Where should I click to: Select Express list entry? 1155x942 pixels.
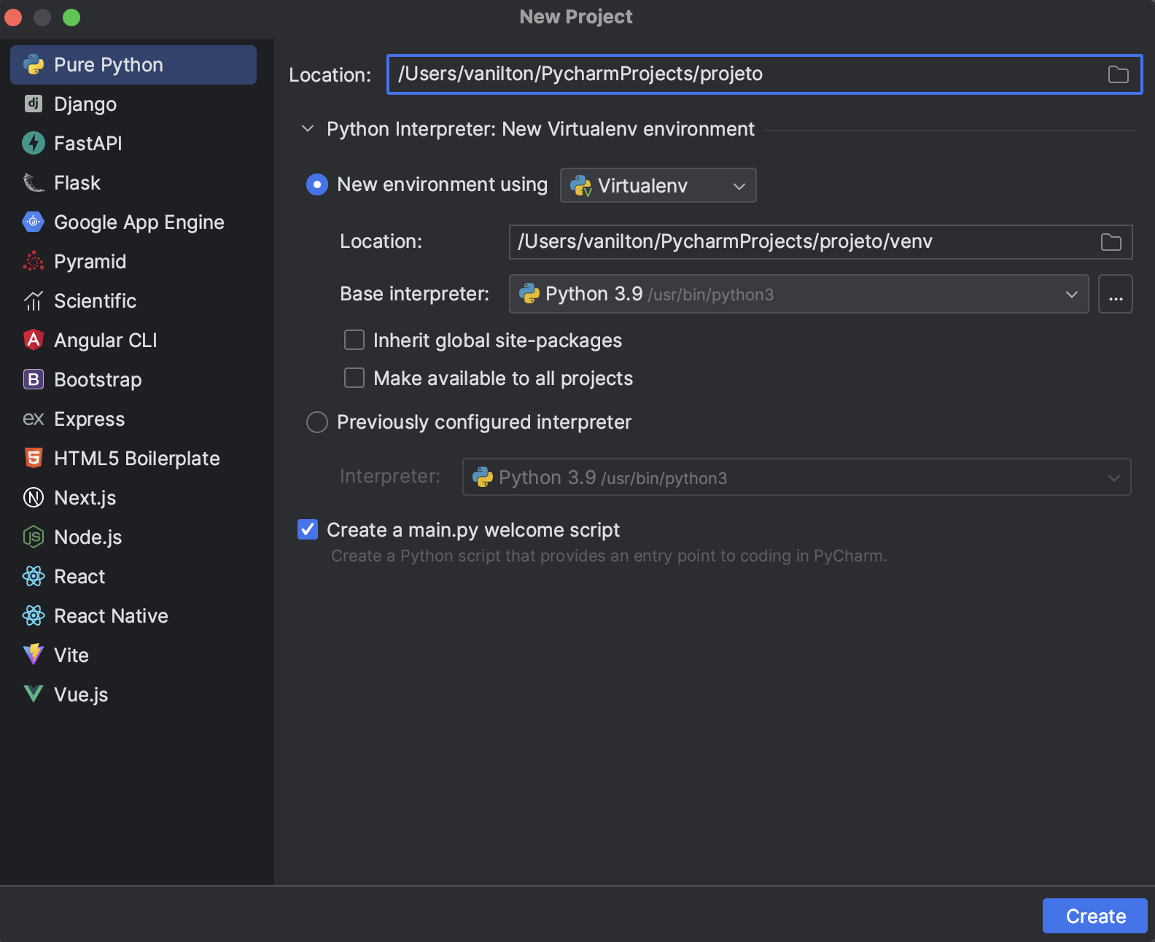(x=133, y=419)
